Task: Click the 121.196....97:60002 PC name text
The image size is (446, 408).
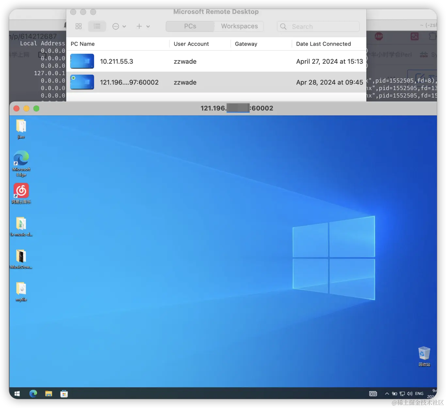Action: (129, 82)
